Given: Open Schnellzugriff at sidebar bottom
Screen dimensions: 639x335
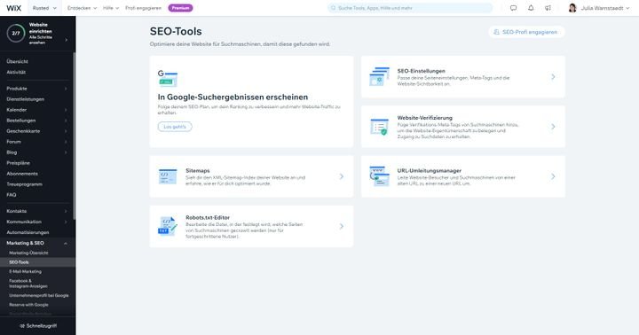Looking at the screenshot, I should (38, 325).
